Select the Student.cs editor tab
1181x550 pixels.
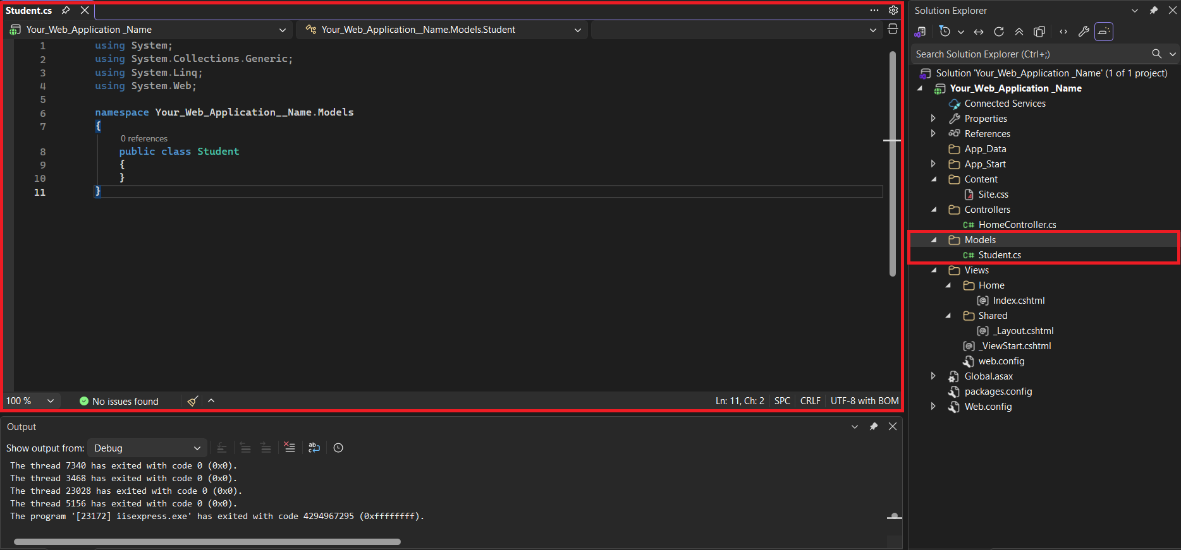(29, 11)
